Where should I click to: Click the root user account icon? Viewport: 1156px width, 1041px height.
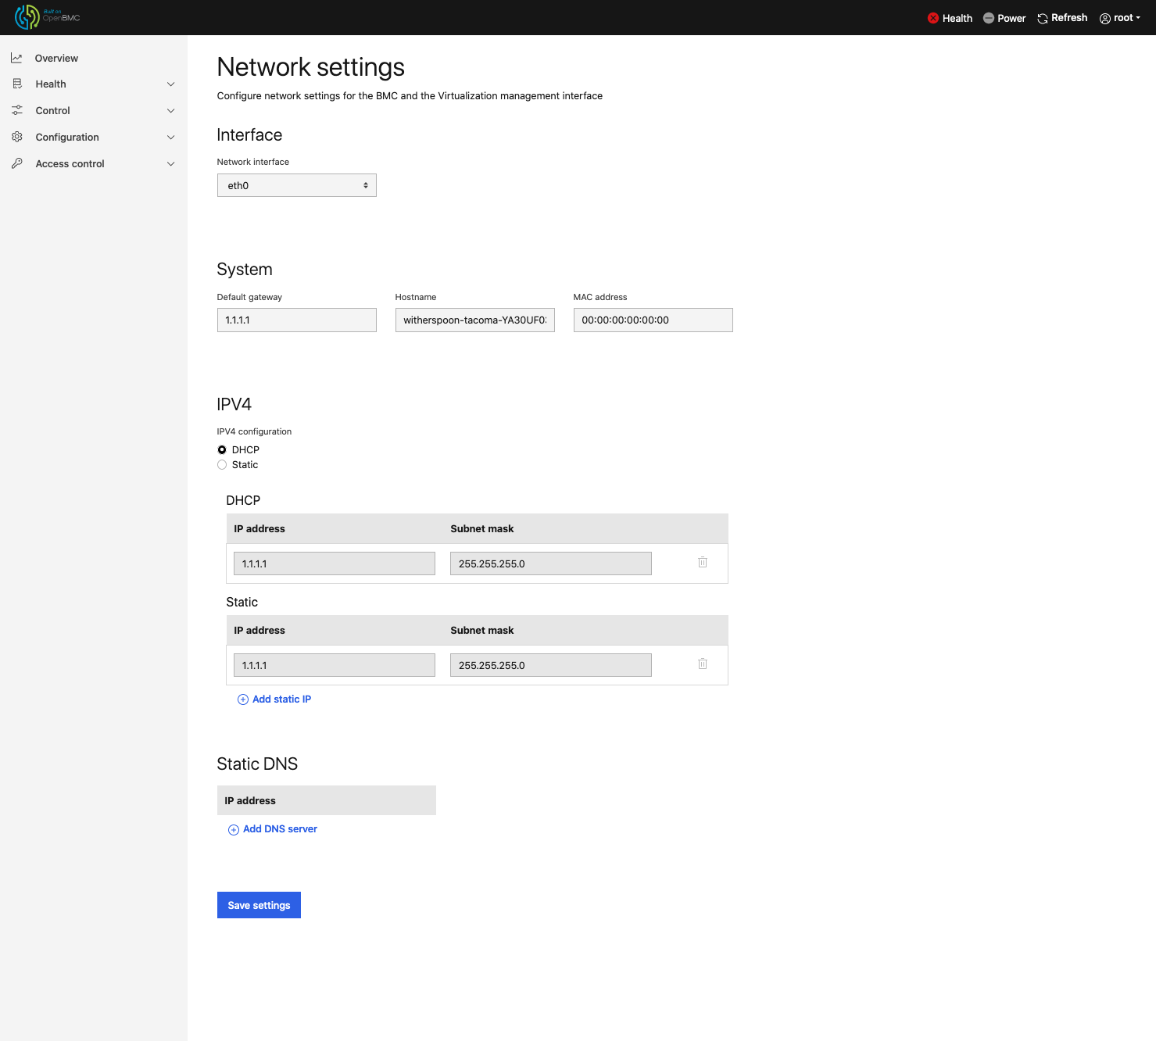coord(1104,17)
